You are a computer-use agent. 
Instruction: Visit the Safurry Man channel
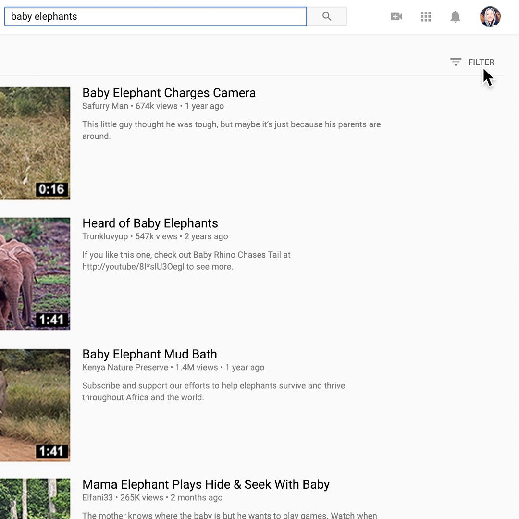(x=105, y=106)
